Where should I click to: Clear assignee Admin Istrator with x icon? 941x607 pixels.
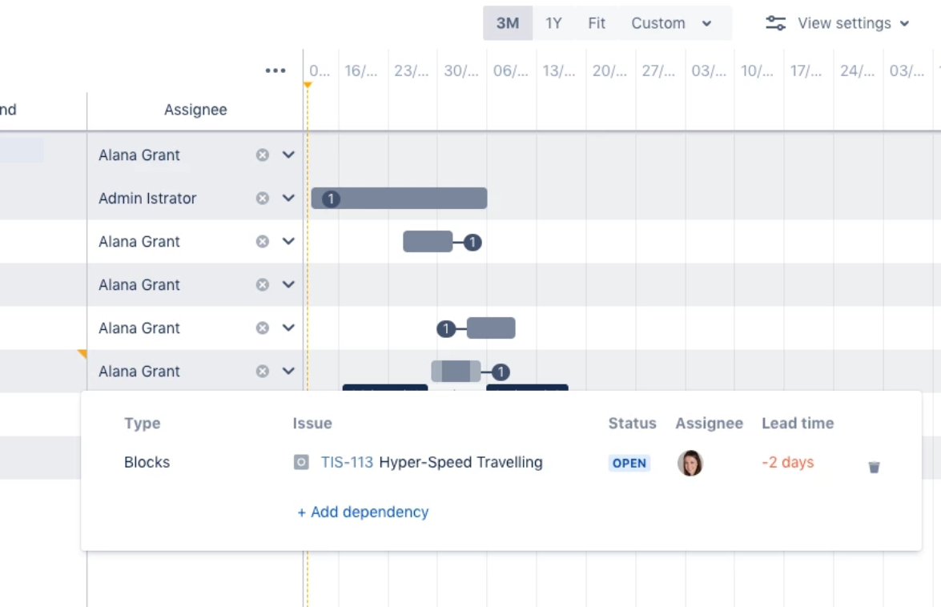262,198
